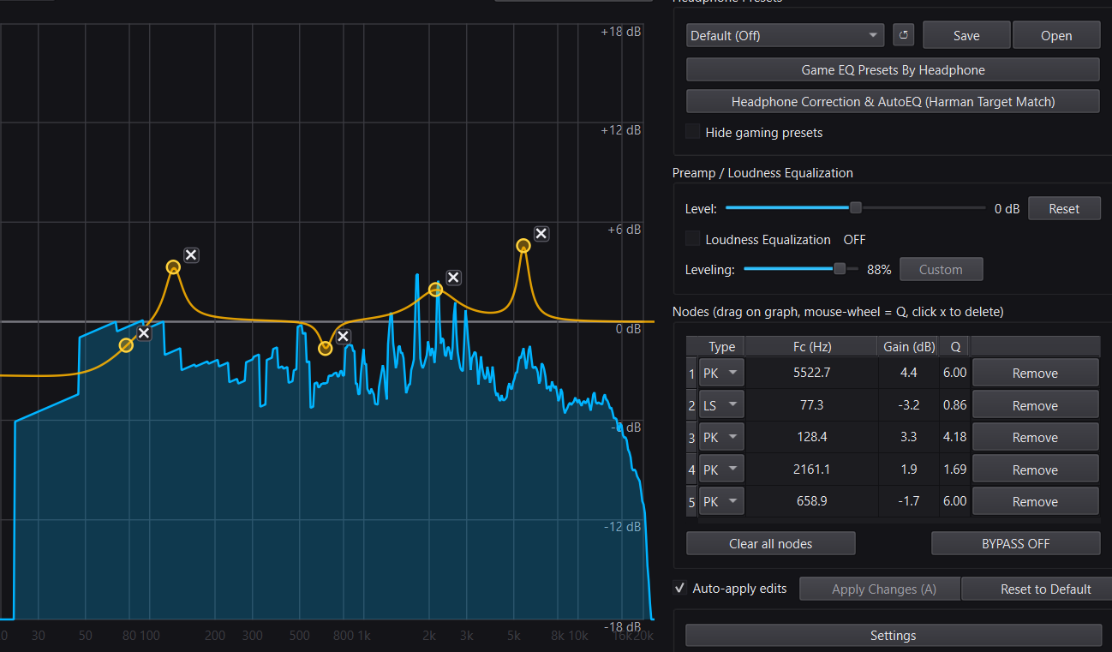Click the Q value 4.18

click(954, 437)
